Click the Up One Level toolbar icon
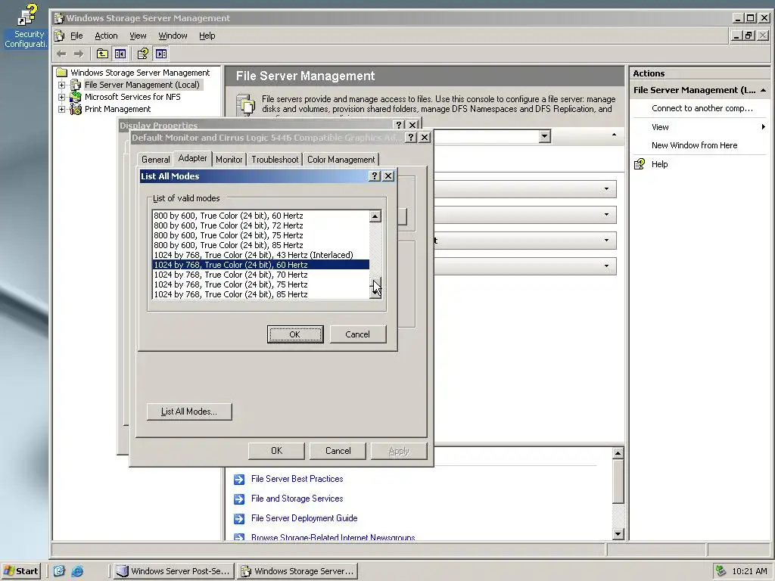This screenshot has height=581, width=775. coord(102,54)
